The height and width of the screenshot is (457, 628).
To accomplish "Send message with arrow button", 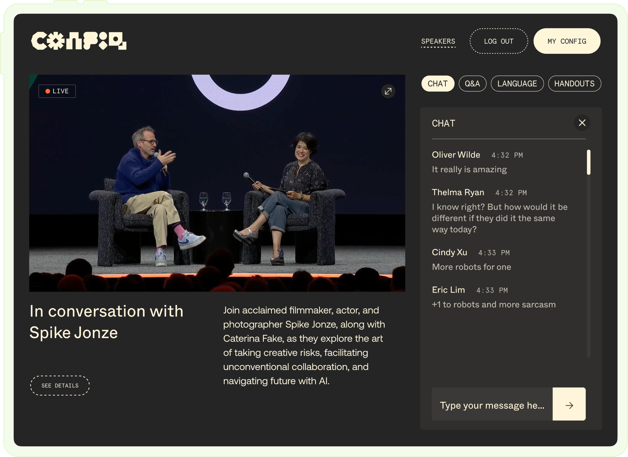I will [569, 405].
